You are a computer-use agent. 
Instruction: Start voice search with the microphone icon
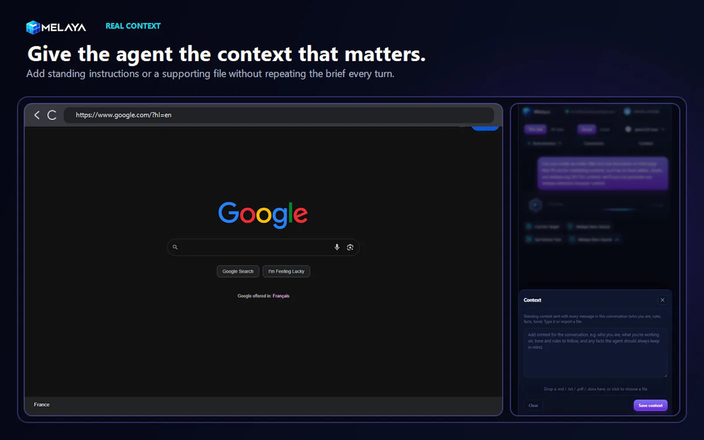click(337, 247)
